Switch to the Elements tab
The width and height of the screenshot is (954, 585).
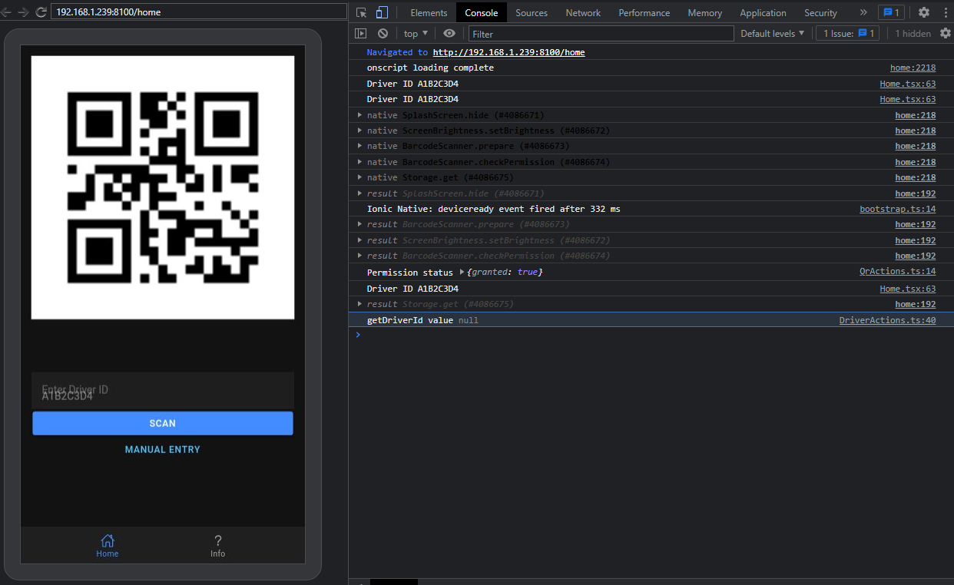pyautogui.click(x=429, y=12)
